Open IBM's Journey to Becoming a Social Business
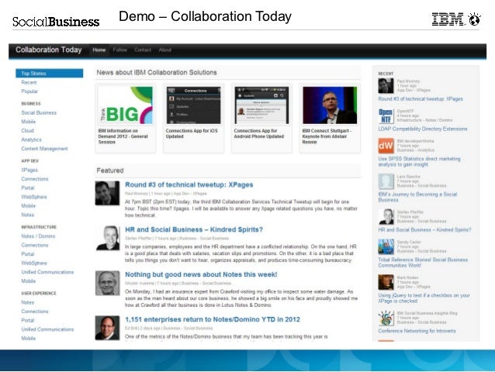495x372 pixels. click(417, 197)
